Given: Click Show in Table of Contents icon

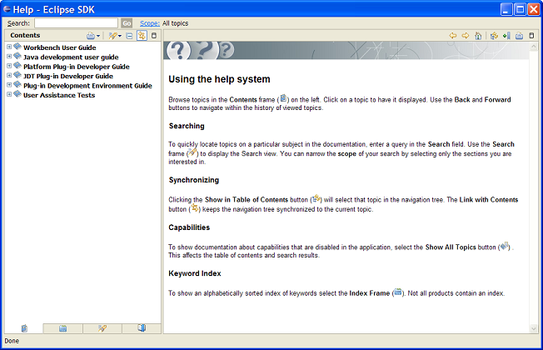Looking at the screenshot, I should pos(494,35).
